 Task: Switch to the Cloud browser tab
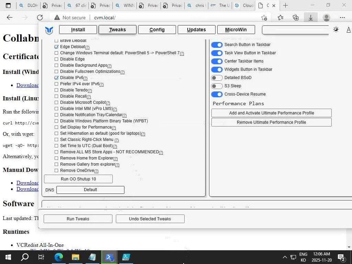(244, 5)
